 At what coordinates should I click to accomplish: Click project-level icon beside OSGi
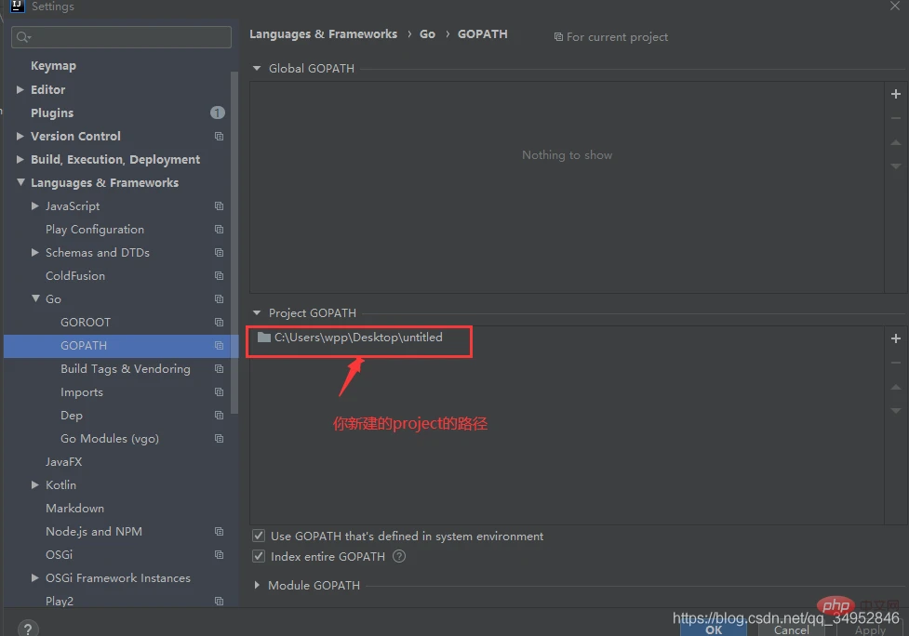coord(220,555)
